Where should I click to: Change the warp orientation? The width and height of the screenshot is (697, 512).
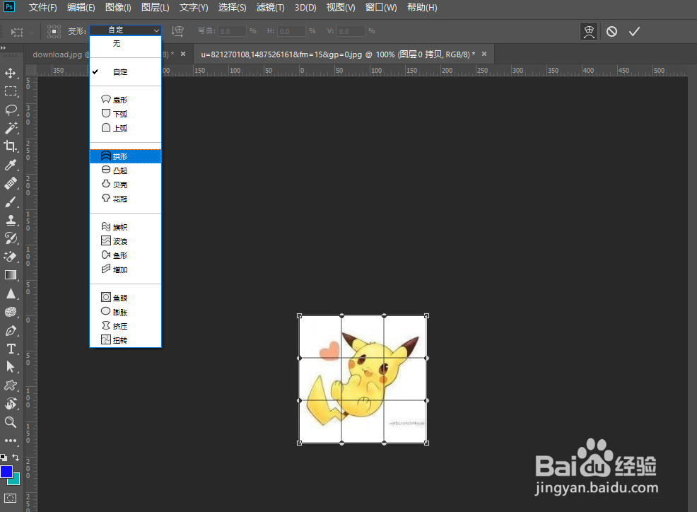click(178, 31)
